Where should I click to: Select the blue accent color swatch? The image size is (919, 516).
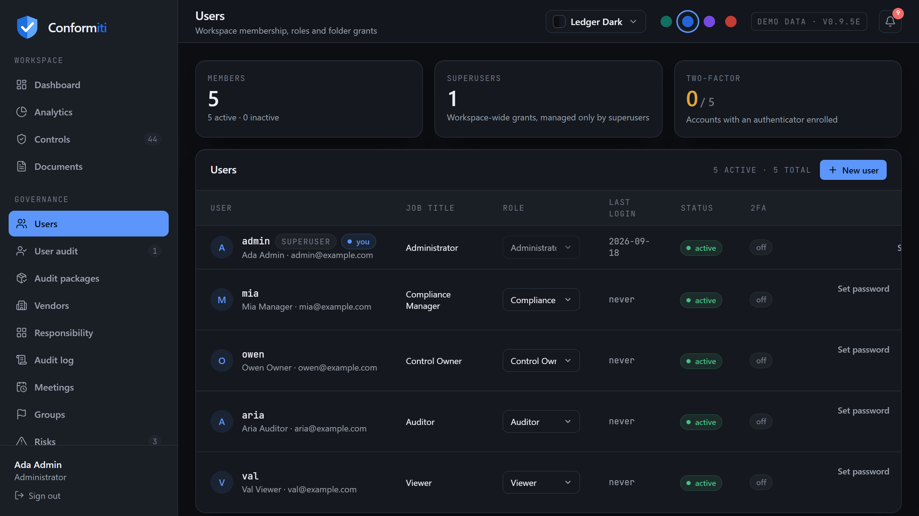(688, 21)
